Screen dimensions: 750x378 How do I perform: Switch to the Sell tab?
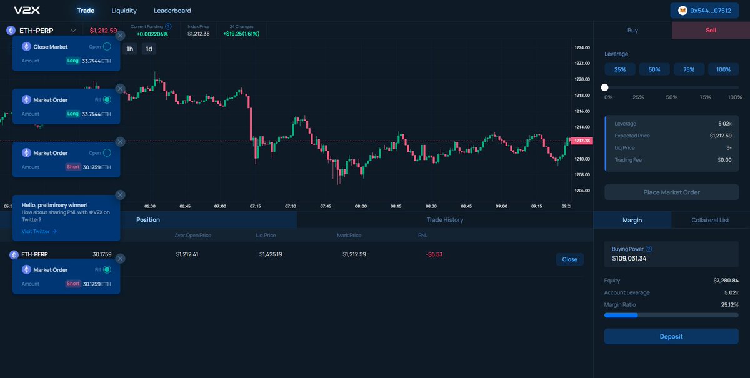point(711,30)
